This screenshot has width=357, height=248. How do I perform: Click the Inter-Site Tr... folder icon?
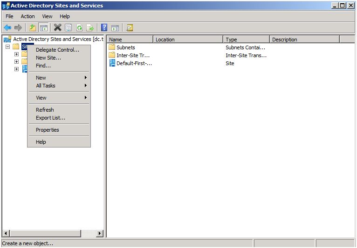click(112, 55)
